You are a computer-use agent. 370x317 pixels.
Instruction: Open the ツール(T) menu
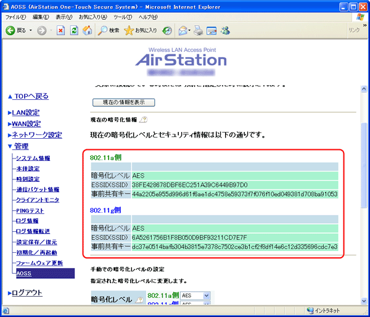click(x=123, y=17)
